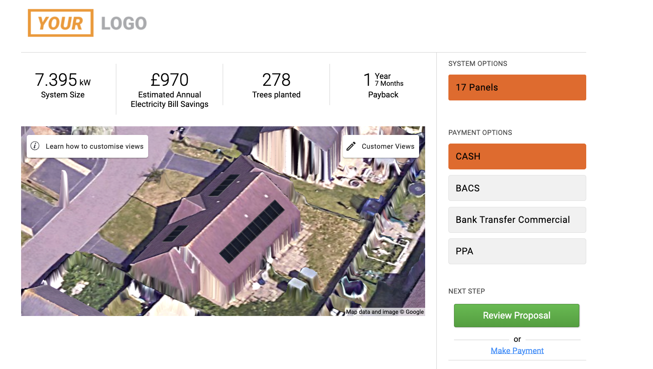This screenshot has width=653, height=369.
Task: Click the NEXT STEP heading
Action: click(466, 291)
